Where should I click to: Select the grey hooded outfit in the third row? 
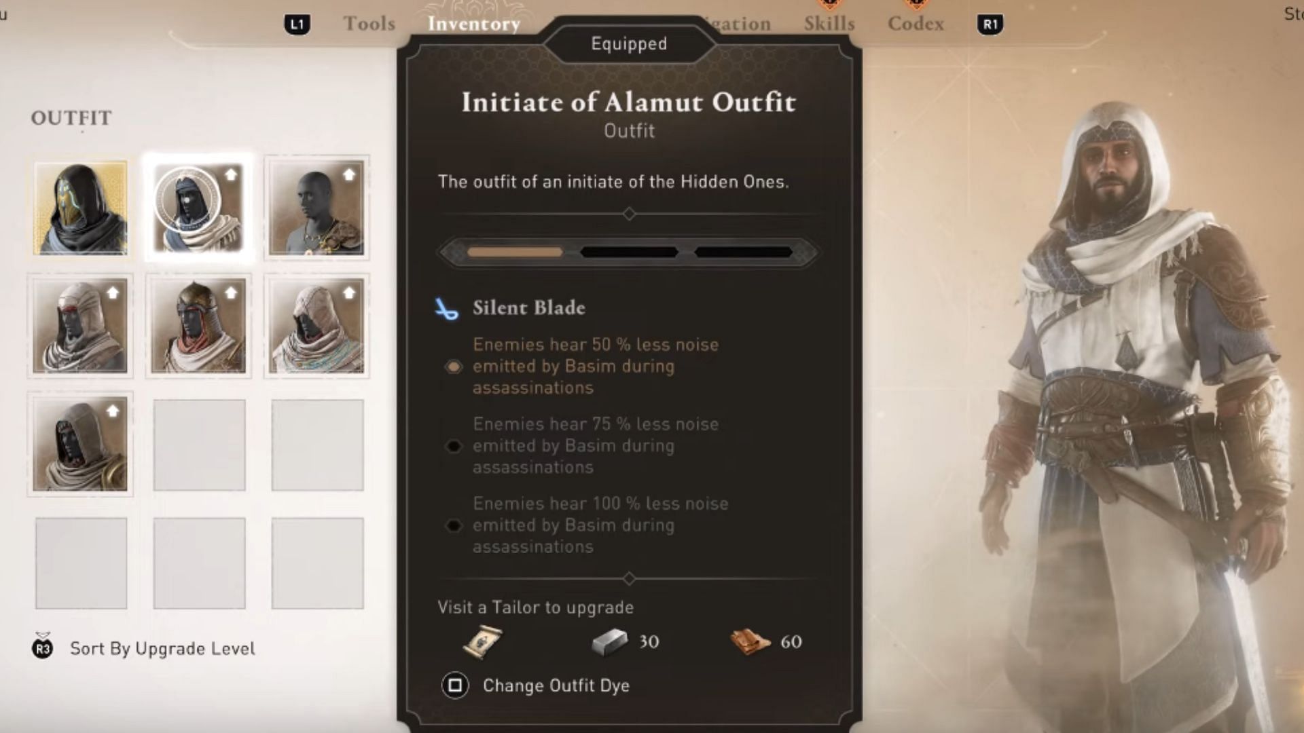pos(80,444)
